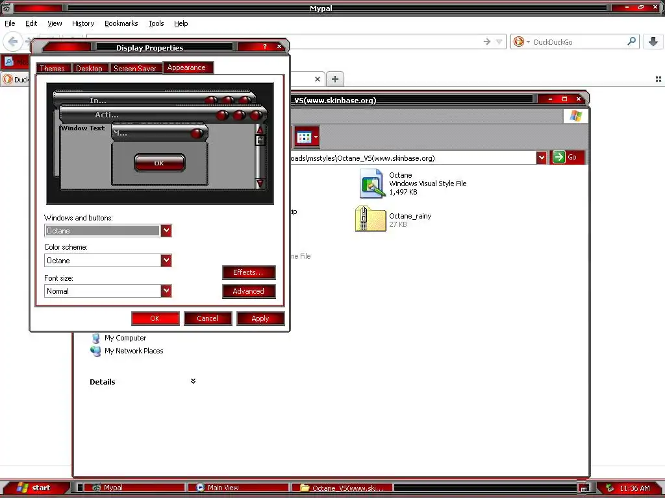Click the taskbar keyboard tray icon

(584, 488)
